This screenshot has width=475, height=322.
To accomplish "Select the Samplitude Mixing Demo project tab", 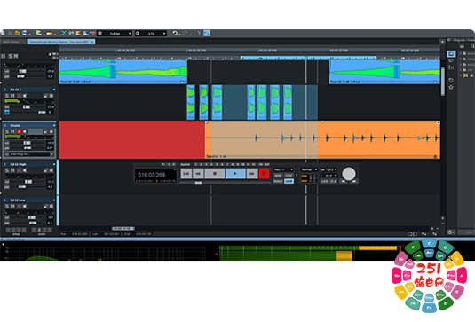I will pos(61,42).
